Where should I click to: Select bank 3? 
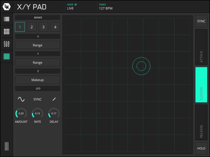click(x=43, y=27)
